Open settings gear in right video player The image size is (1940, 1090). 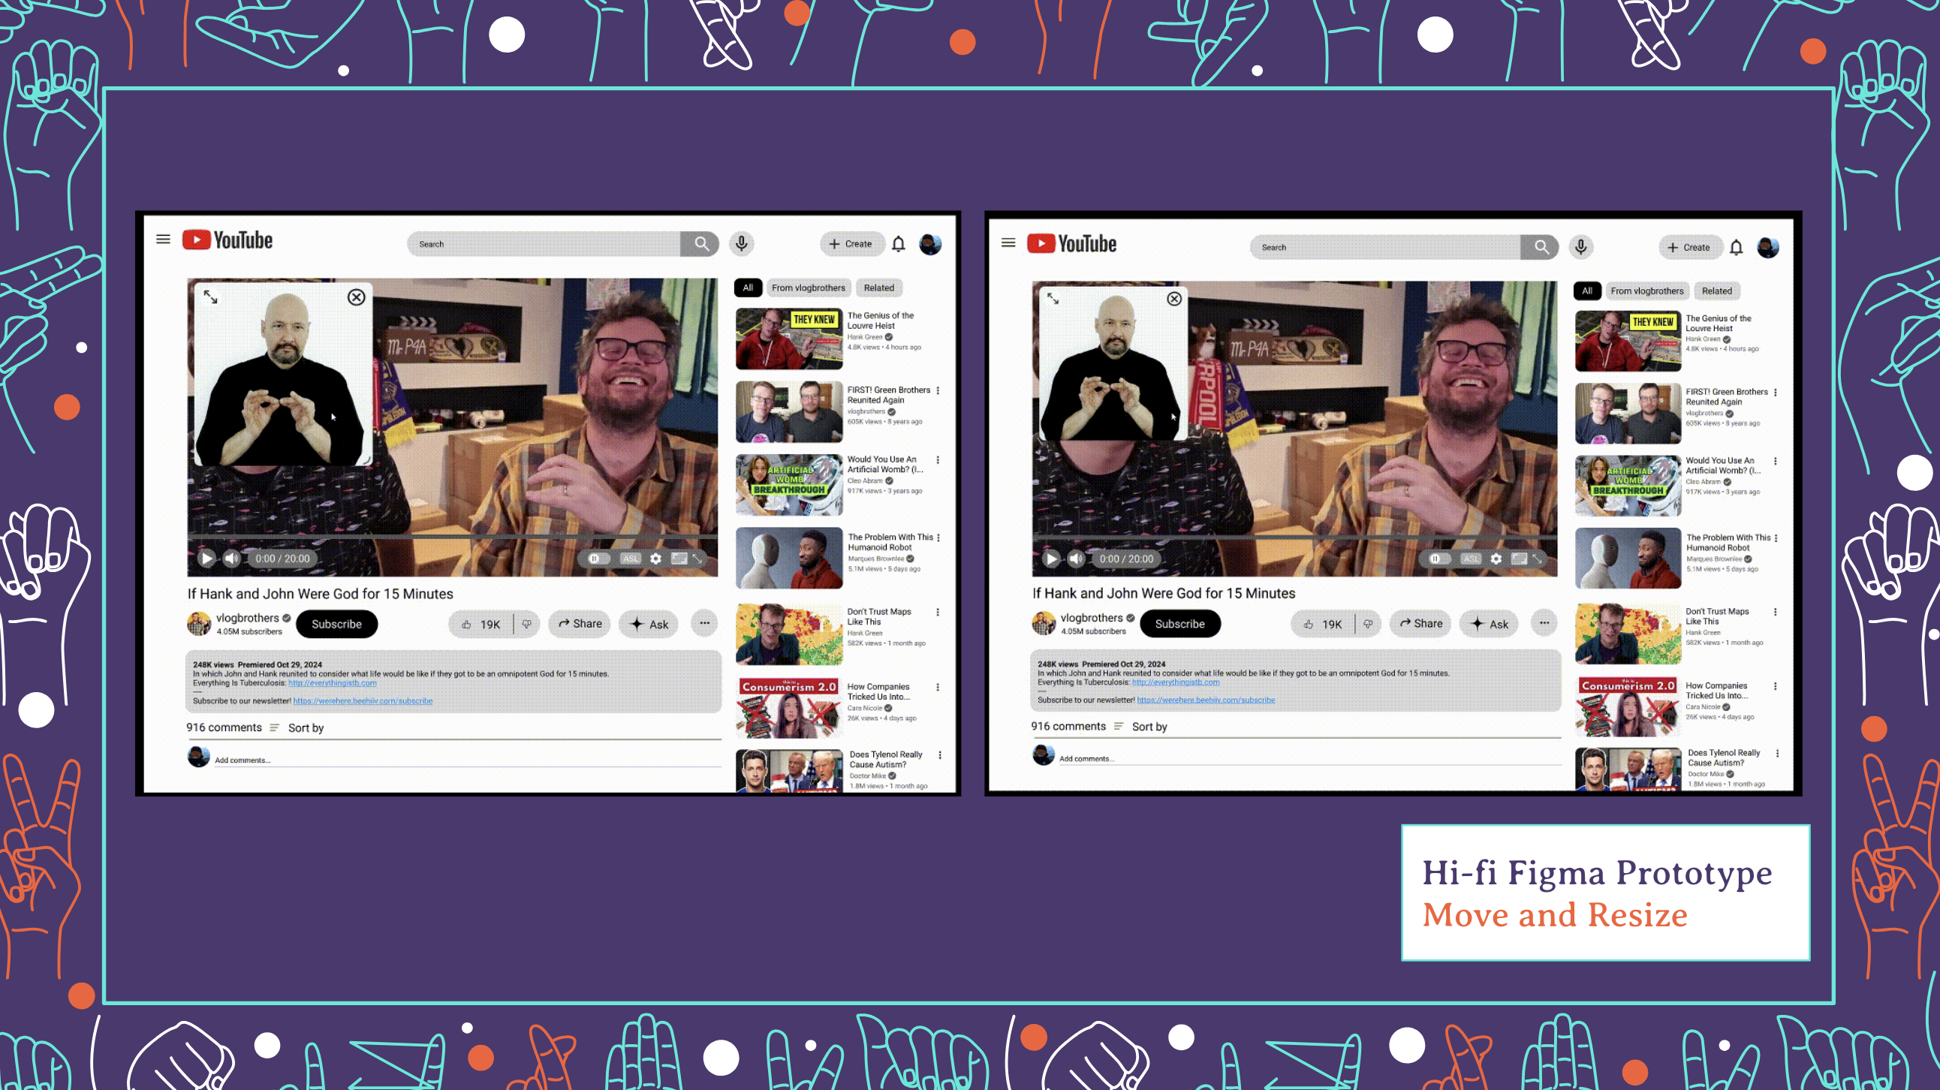(1496, 559)
